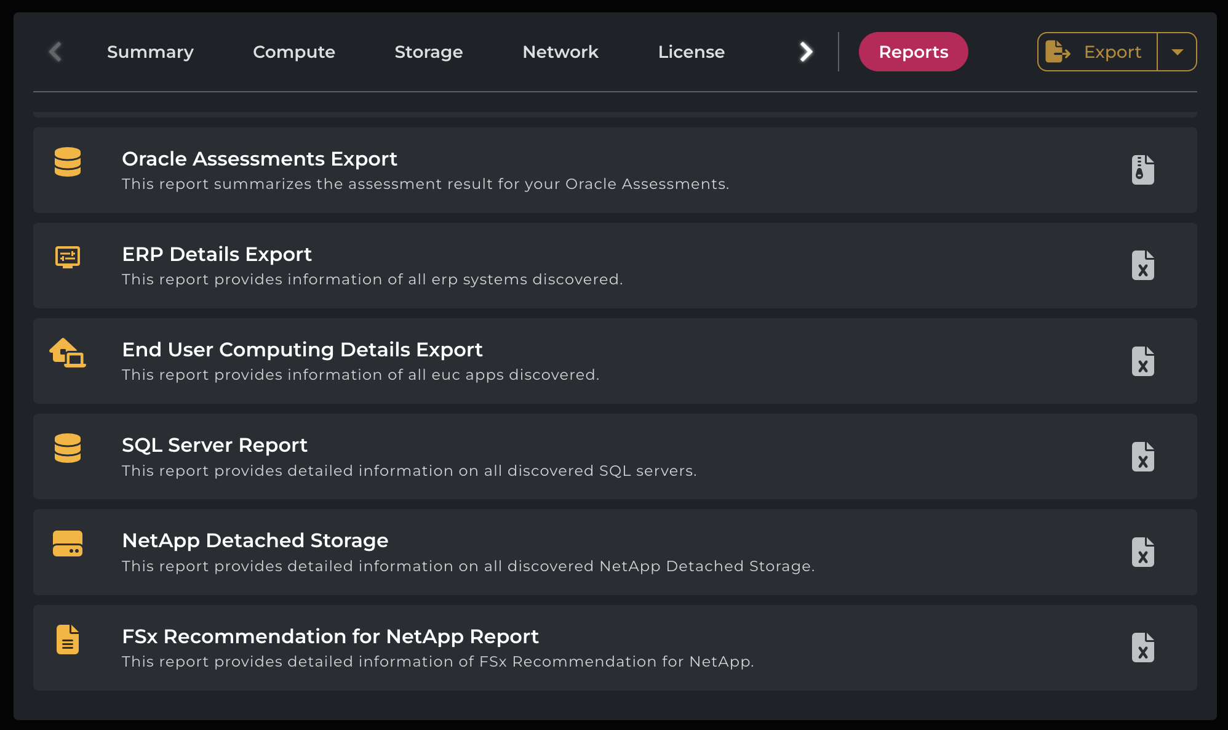Viewport: 1228px width, 730px height.
Task: Click description about euc apps discovered
Action: pyautogui.click(x=361, y=375)
